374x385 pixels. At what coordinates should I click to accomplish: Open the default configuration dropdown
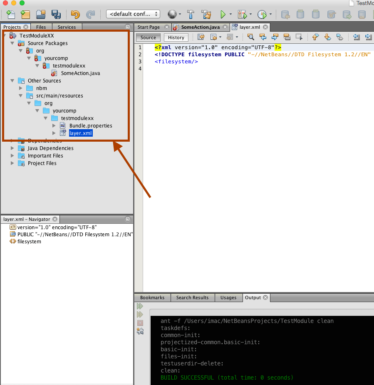[133, 14]
